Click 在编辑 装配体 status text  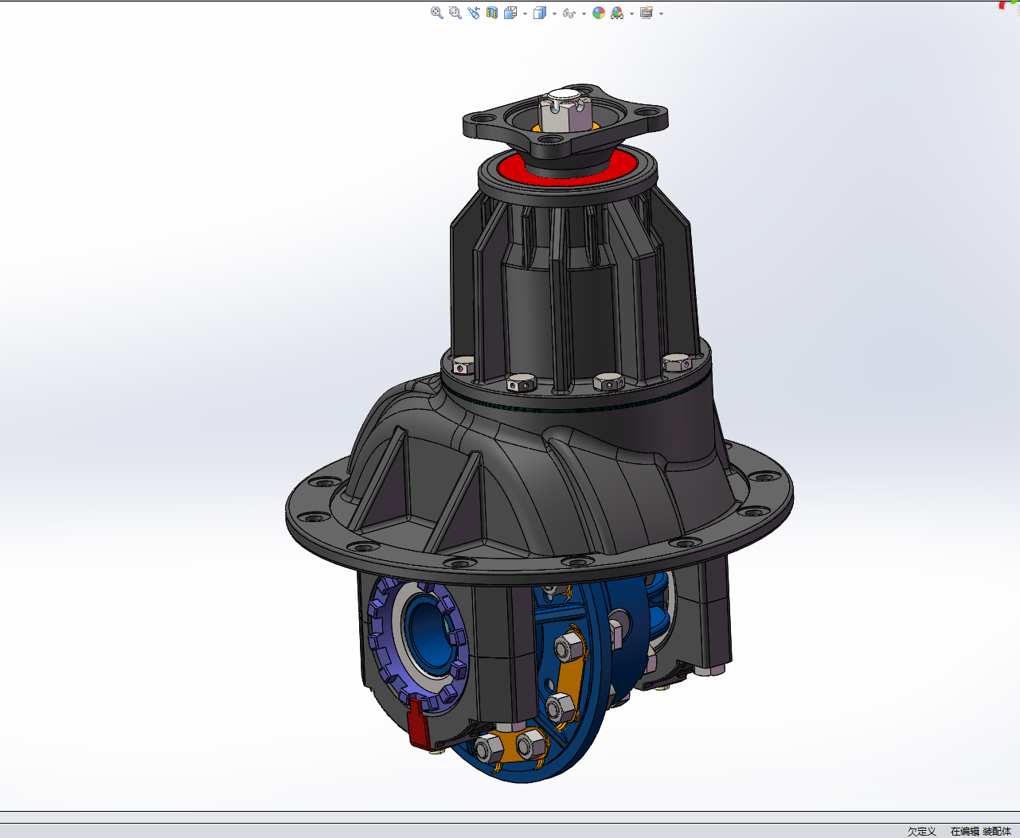[x=980, y=831]
